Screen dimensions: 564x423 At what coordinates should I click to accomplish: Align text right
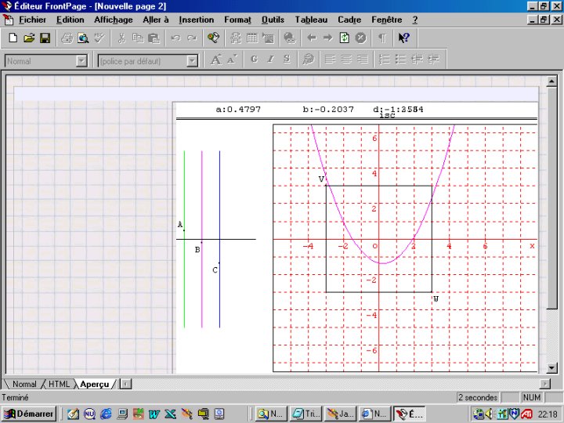pyautogui.click(x=363, y=60)
